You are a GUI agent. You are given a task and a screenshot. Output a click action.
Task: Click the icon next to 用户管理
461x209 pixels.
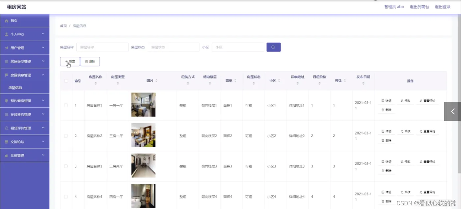tap(7, 48)
